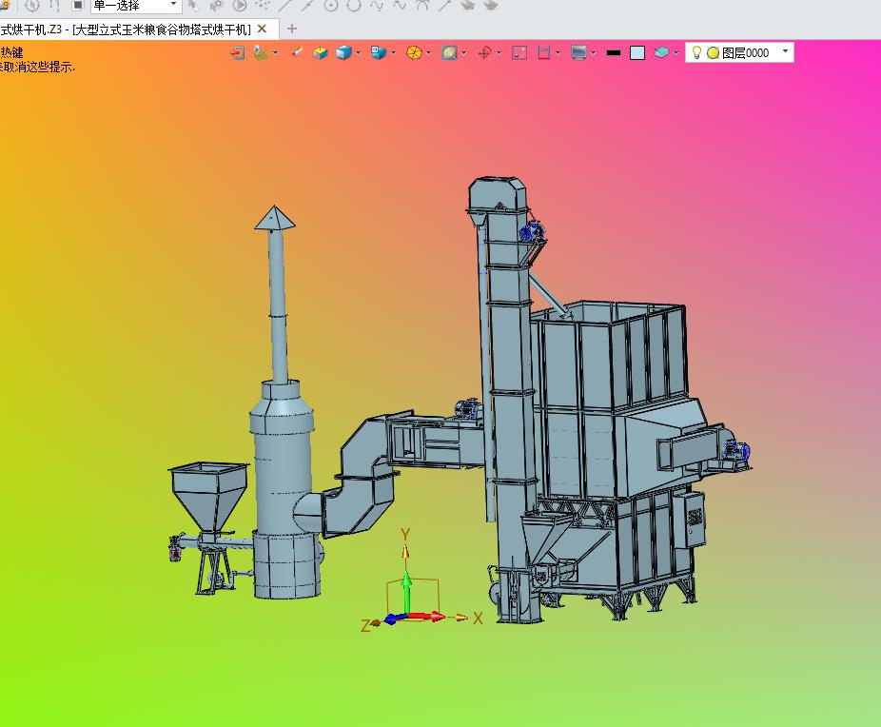Click the yellow-topped box icon

coord(321,52)
